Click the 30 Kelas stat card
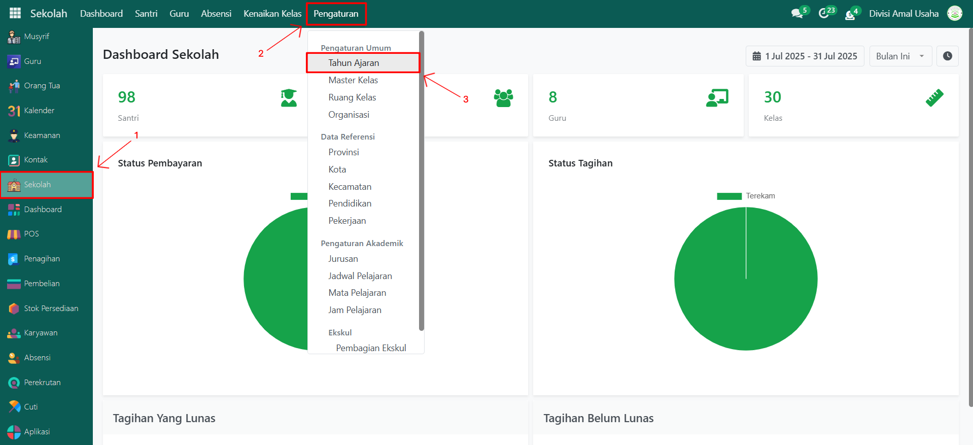This screenshot has width=973, height=445. click(853, 106)
